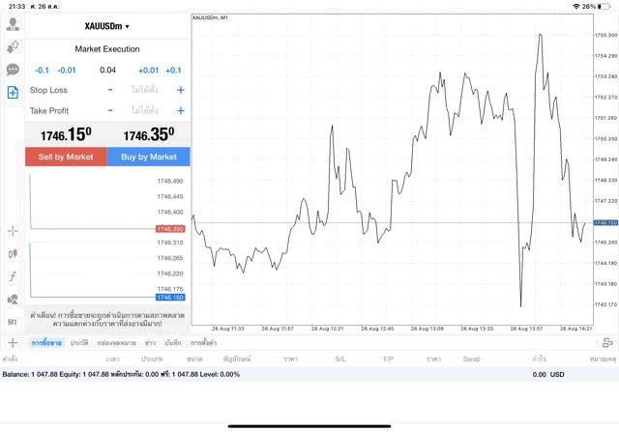
Task: Open the candlestick chart type icon
Action: coord(13,253)
